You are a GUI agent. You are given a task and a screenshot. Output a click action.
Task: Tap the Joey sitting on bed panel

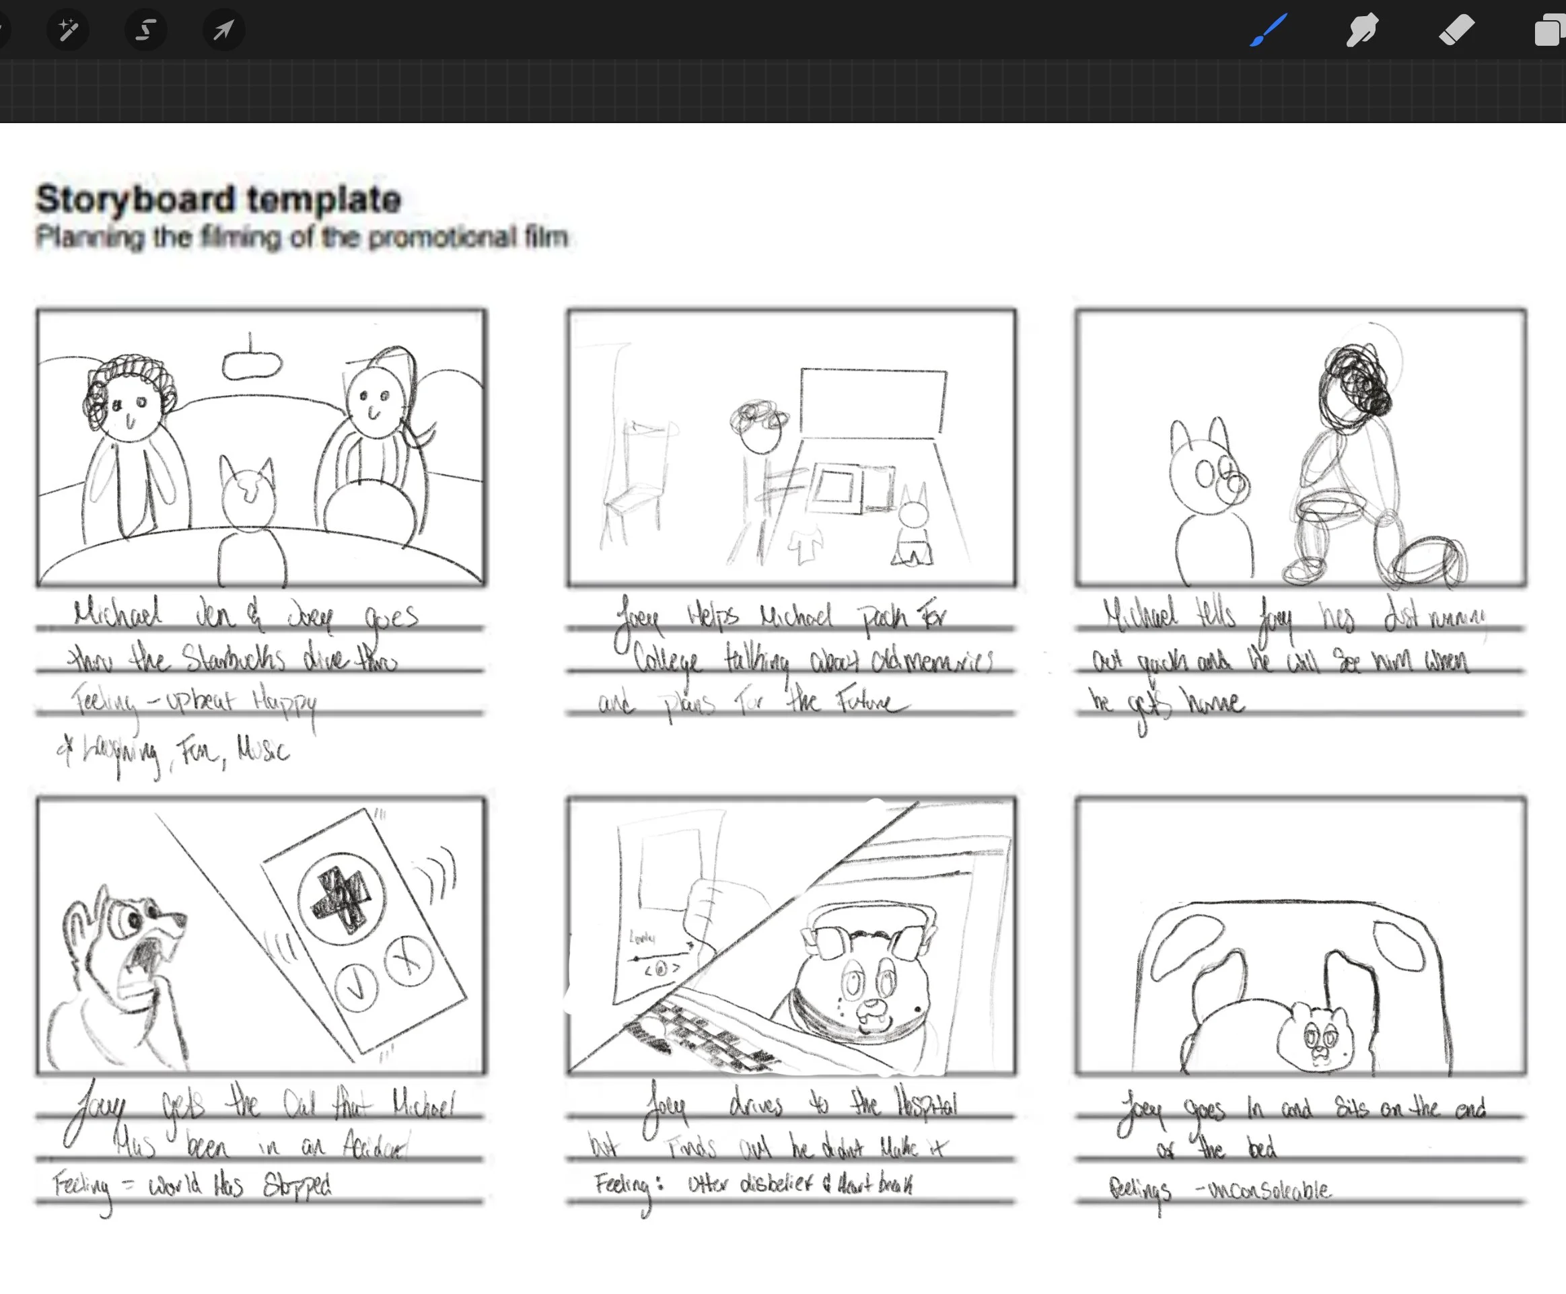pos(1300,935)
